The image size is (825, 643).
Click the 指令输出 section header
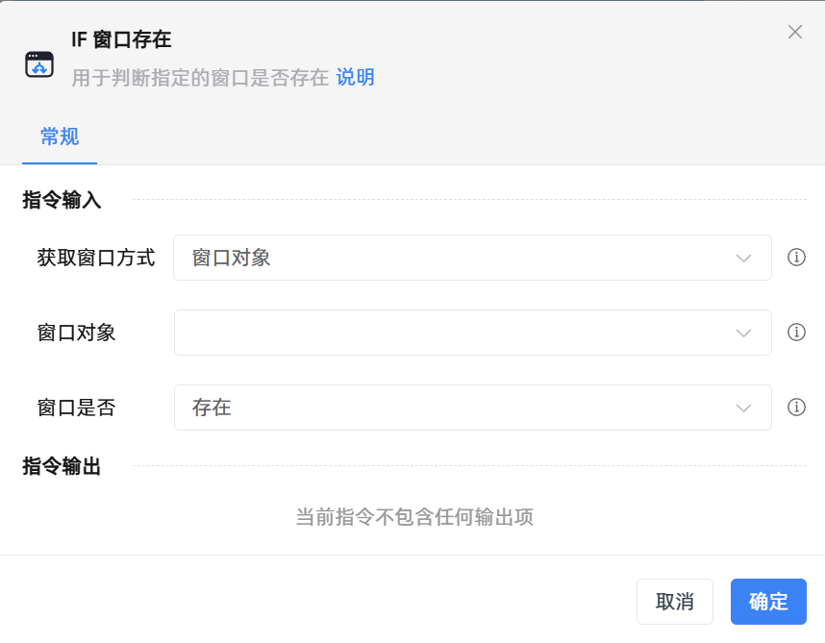tap(62, 466)
